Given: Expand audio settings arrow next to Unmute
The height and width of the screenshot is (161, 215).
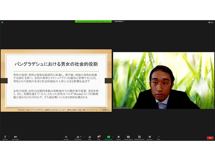Looking at the screenshot, I should [x=9, y=137].
